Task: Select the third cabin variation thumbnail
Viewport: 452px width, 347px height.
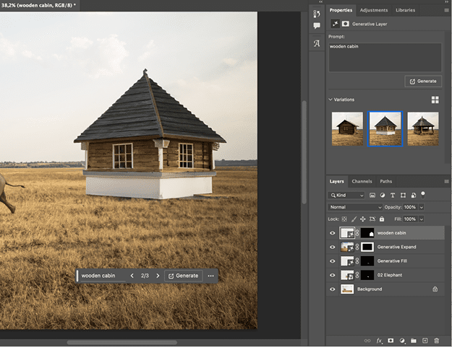Action: pos(423,129)
